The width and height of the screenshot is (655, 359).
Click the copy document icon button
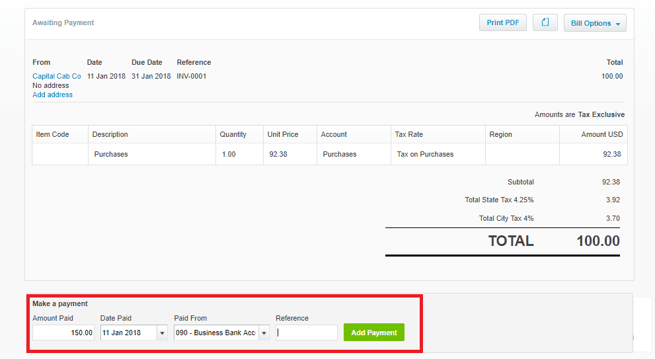545,22
